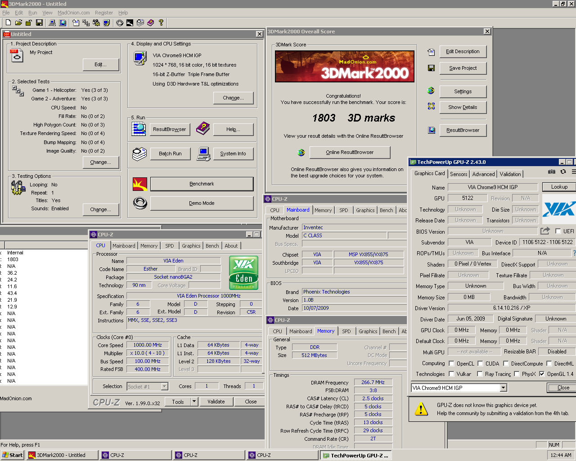Click the floppy icon beside Save Project
The image size is (576, 461).
pyautogui.click(x=431, y=68)
